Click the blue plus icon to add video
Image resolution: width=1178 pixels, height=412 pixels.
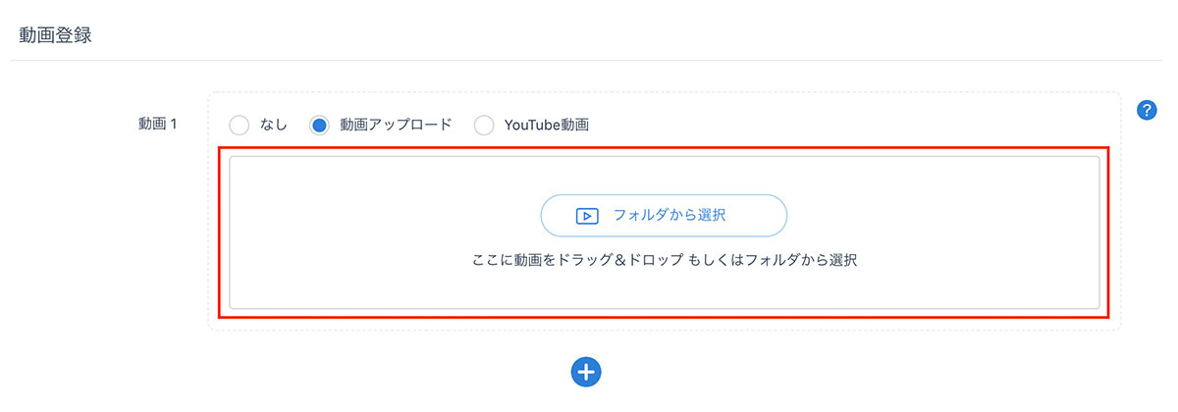pyautogui.click(x=586, y=371)
